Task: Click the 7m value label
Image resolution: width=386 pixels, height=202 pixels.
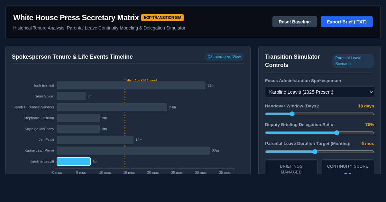Action: [95, 162]
